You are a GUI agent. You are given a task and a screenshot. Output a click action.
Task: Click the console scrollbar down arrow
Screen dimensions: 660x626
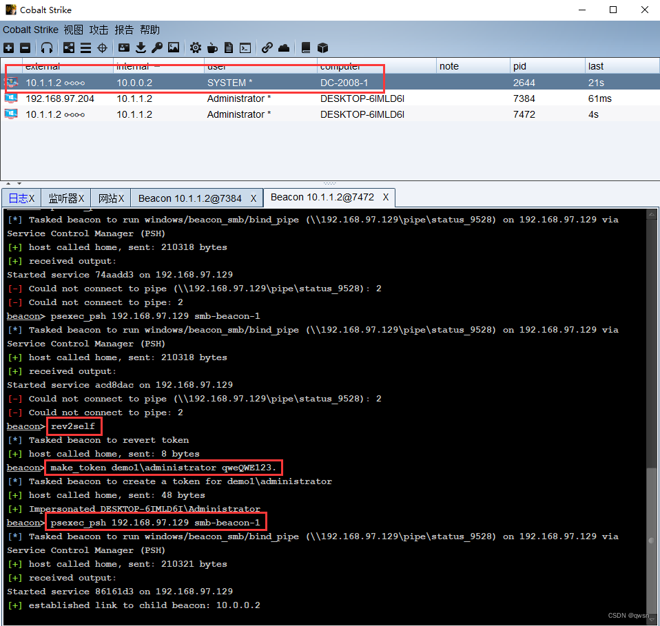[x=652, y=619]
